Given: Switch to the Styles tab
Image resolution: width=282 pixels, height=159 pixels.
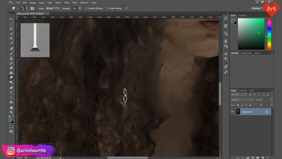Looking at the screenshot, I should click(x=257, y=53).
